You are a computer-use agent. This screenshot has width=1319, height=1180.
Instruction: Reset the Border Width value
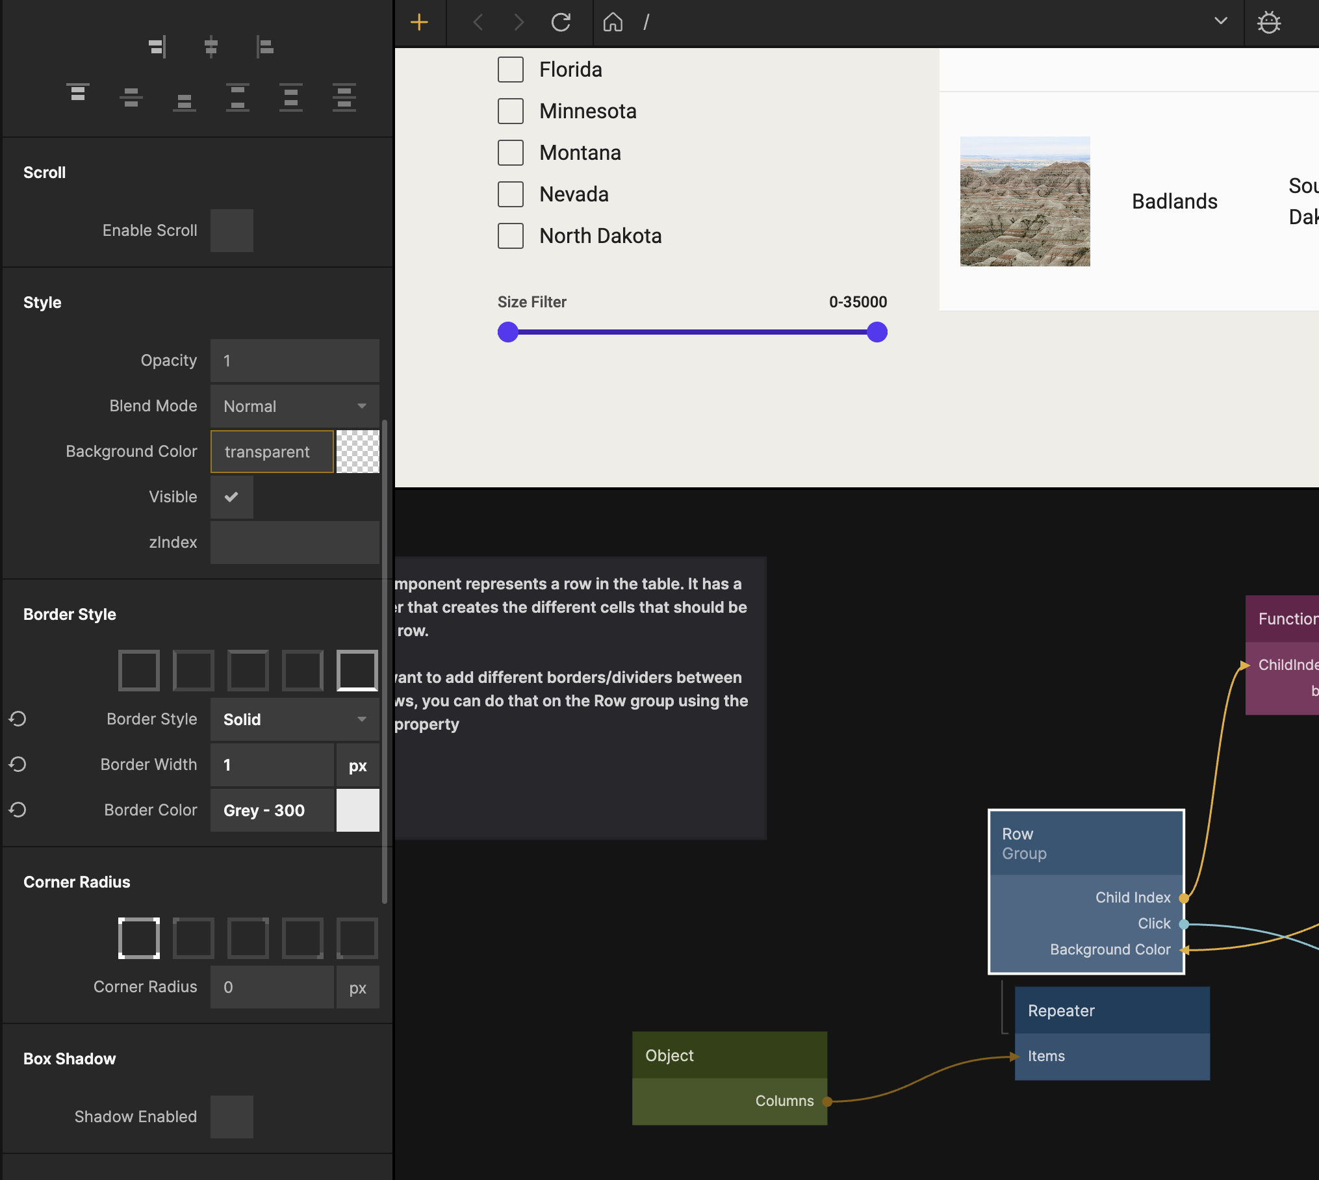(18, 765)
